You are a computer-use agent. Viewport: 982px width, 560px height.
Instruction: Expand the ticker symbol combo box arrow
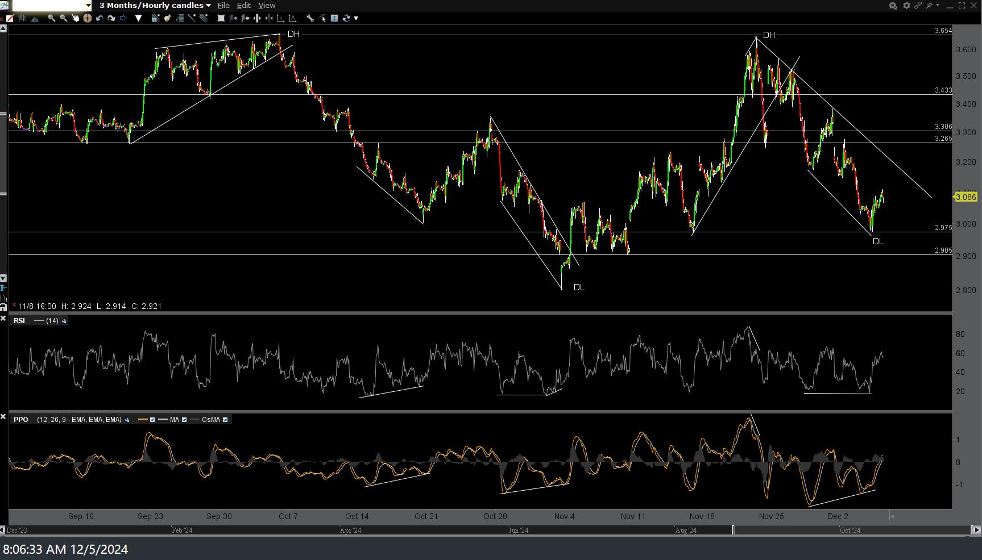click(x=88, y=6)
